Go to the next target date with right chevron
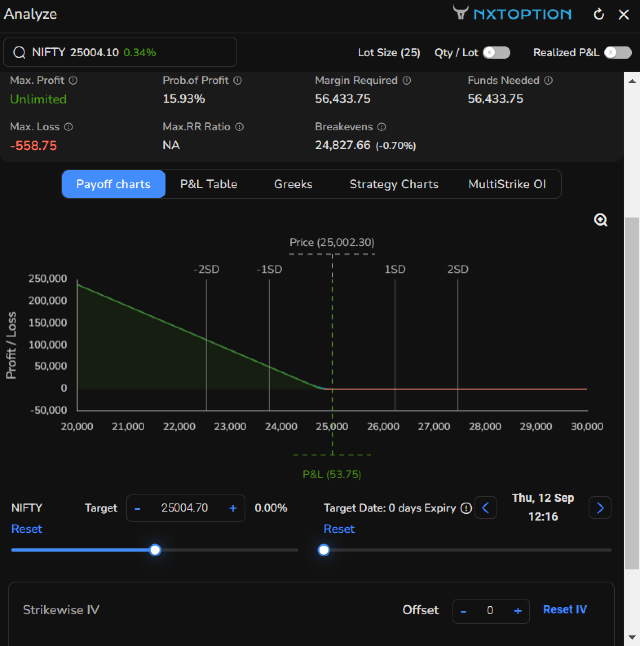Screen dimensions: 640x646 (600, 508)
